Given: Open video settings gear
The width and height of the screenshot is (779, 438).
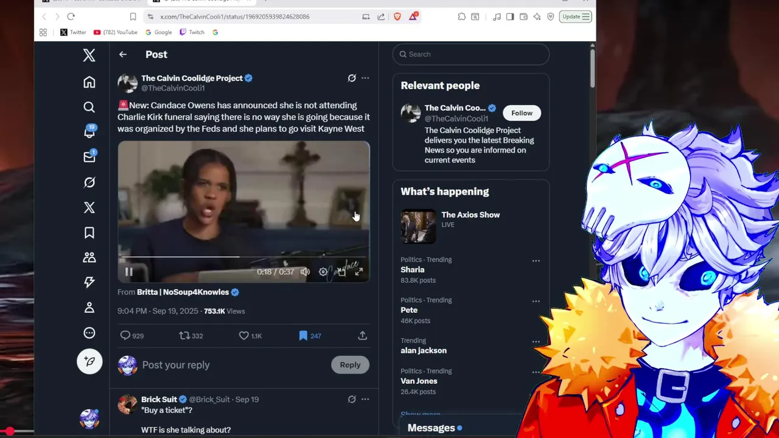Looking at the screenshot, I should point(323,272).
